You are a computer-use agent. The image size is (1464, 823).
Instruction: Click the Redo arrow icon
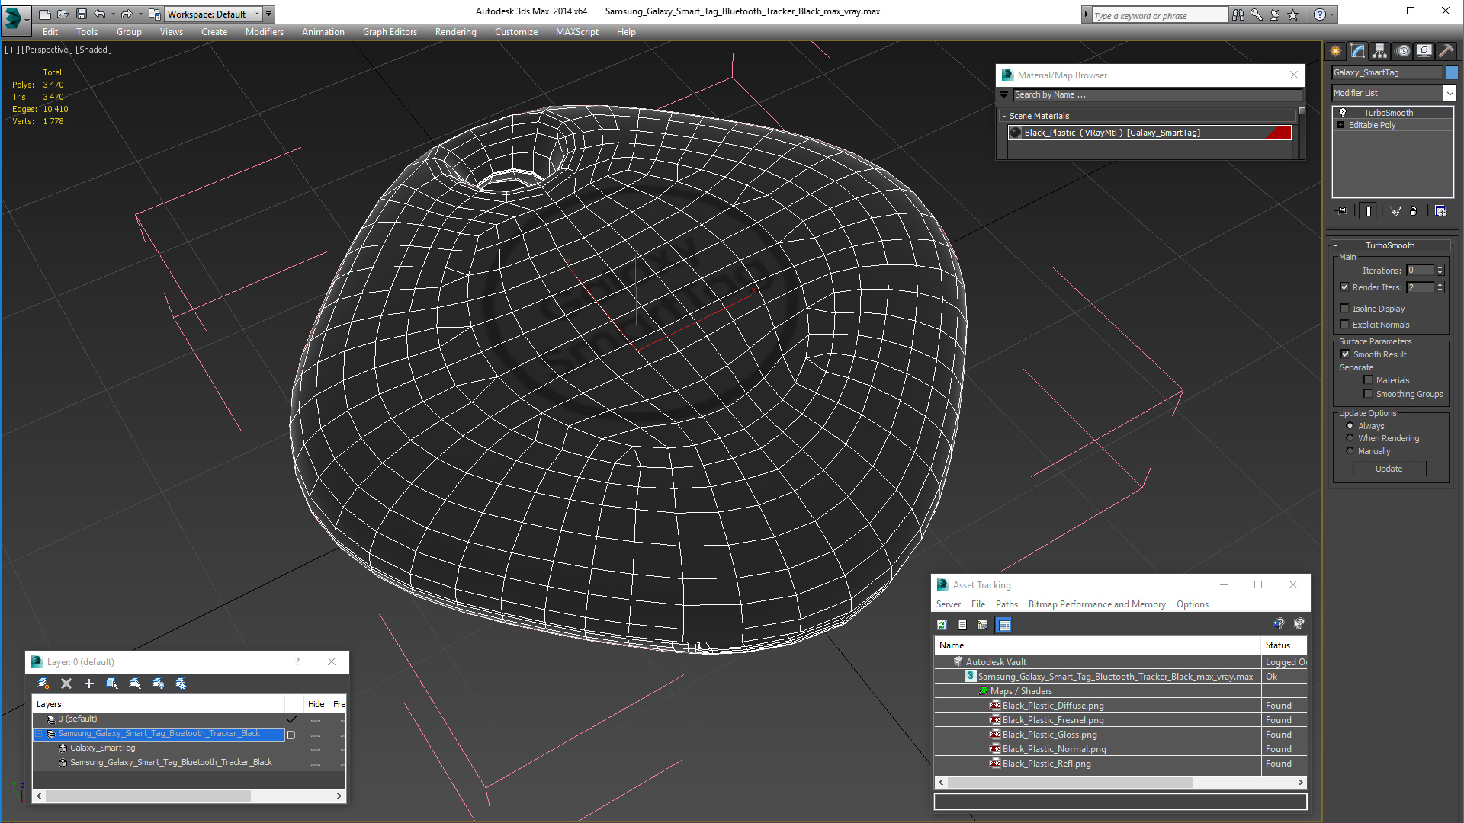point(127,14)
